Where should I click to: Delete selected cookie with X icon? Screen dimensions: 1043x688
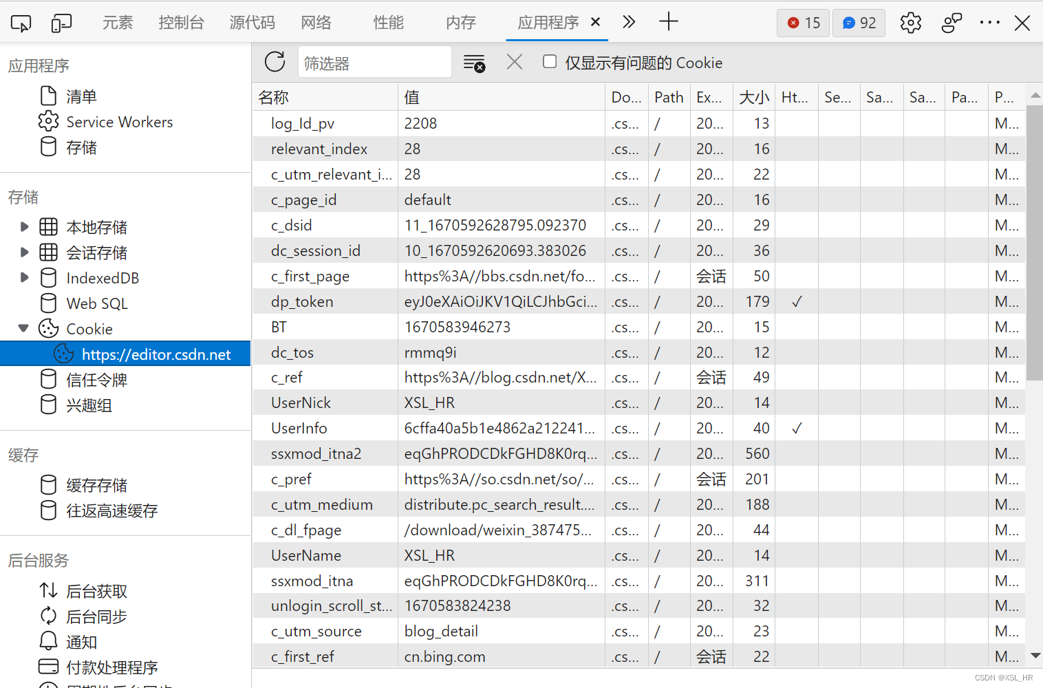[514, 62]
